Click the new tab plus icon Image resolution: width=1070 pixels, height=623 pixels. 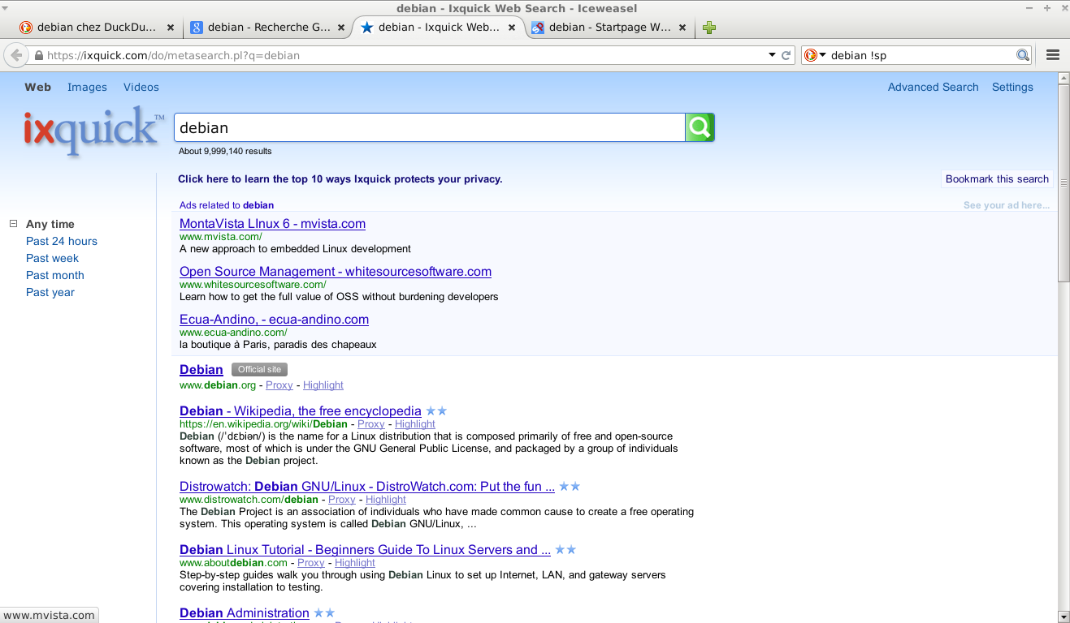pos(709,28)
